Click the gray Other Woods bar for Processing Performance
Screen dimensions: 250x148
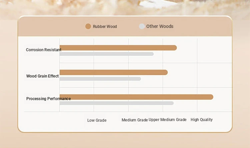point(117,103)
